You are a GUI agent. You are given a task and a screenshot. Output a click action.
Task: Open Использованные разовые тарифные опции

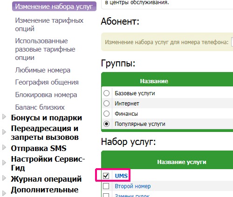tap(45, 49)
